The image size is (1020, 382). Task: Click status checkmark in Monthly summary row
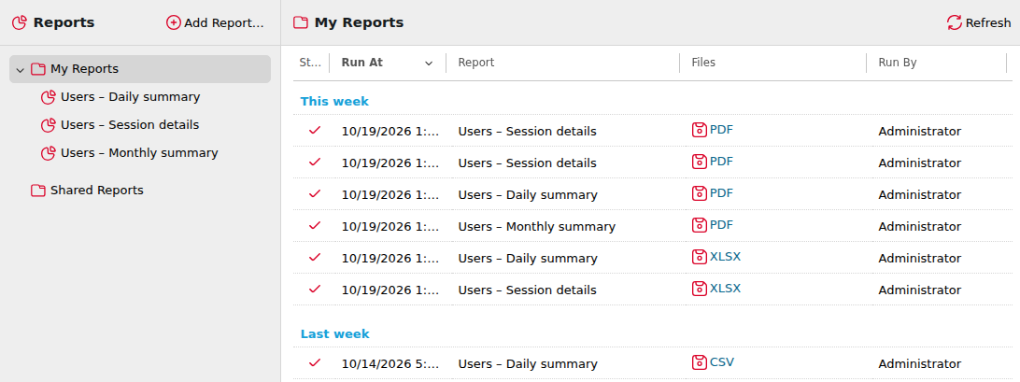coord(315,225)
